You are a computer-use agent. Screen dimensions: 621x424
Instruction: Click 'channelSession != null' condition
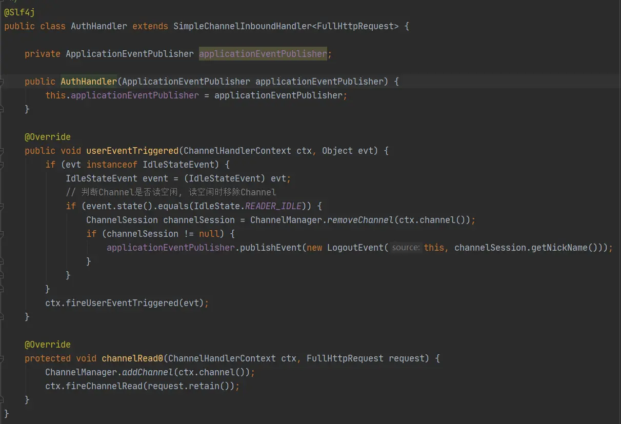163,234
